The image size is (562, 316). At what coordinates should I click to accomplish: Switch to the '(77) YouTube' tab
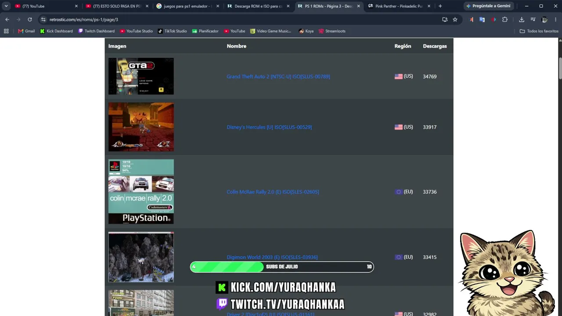(x=47, y=6)
